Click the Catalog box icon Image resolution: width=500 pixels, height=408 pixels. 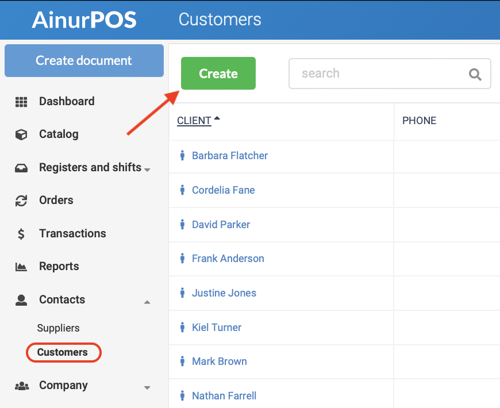[x=21, y=134]
